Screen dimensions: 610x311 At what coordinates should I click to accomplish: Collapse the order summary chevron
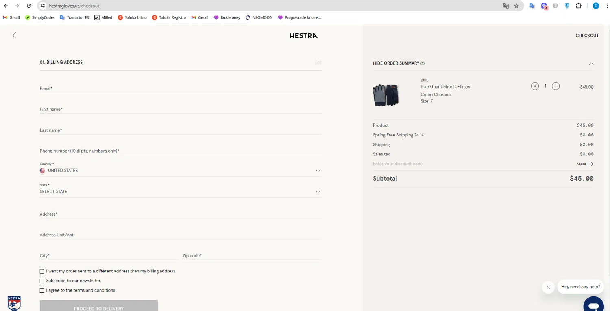click(x=591, y=63)
